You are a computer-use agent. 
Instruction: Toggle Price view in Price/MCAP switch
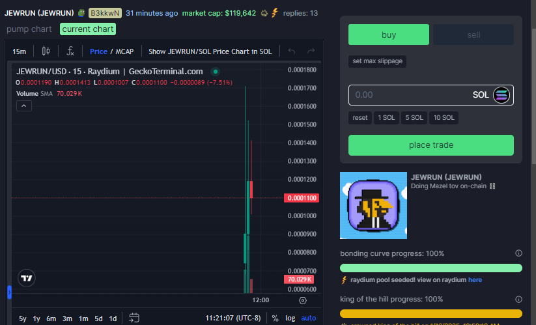click(98, 51)
